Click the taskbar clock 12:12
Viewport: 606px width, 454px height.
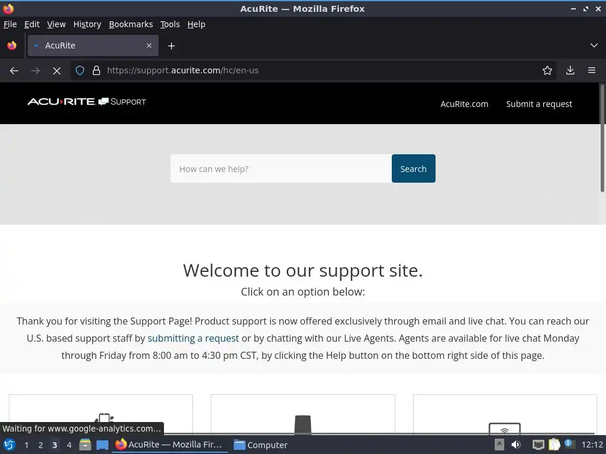(592, 445)
